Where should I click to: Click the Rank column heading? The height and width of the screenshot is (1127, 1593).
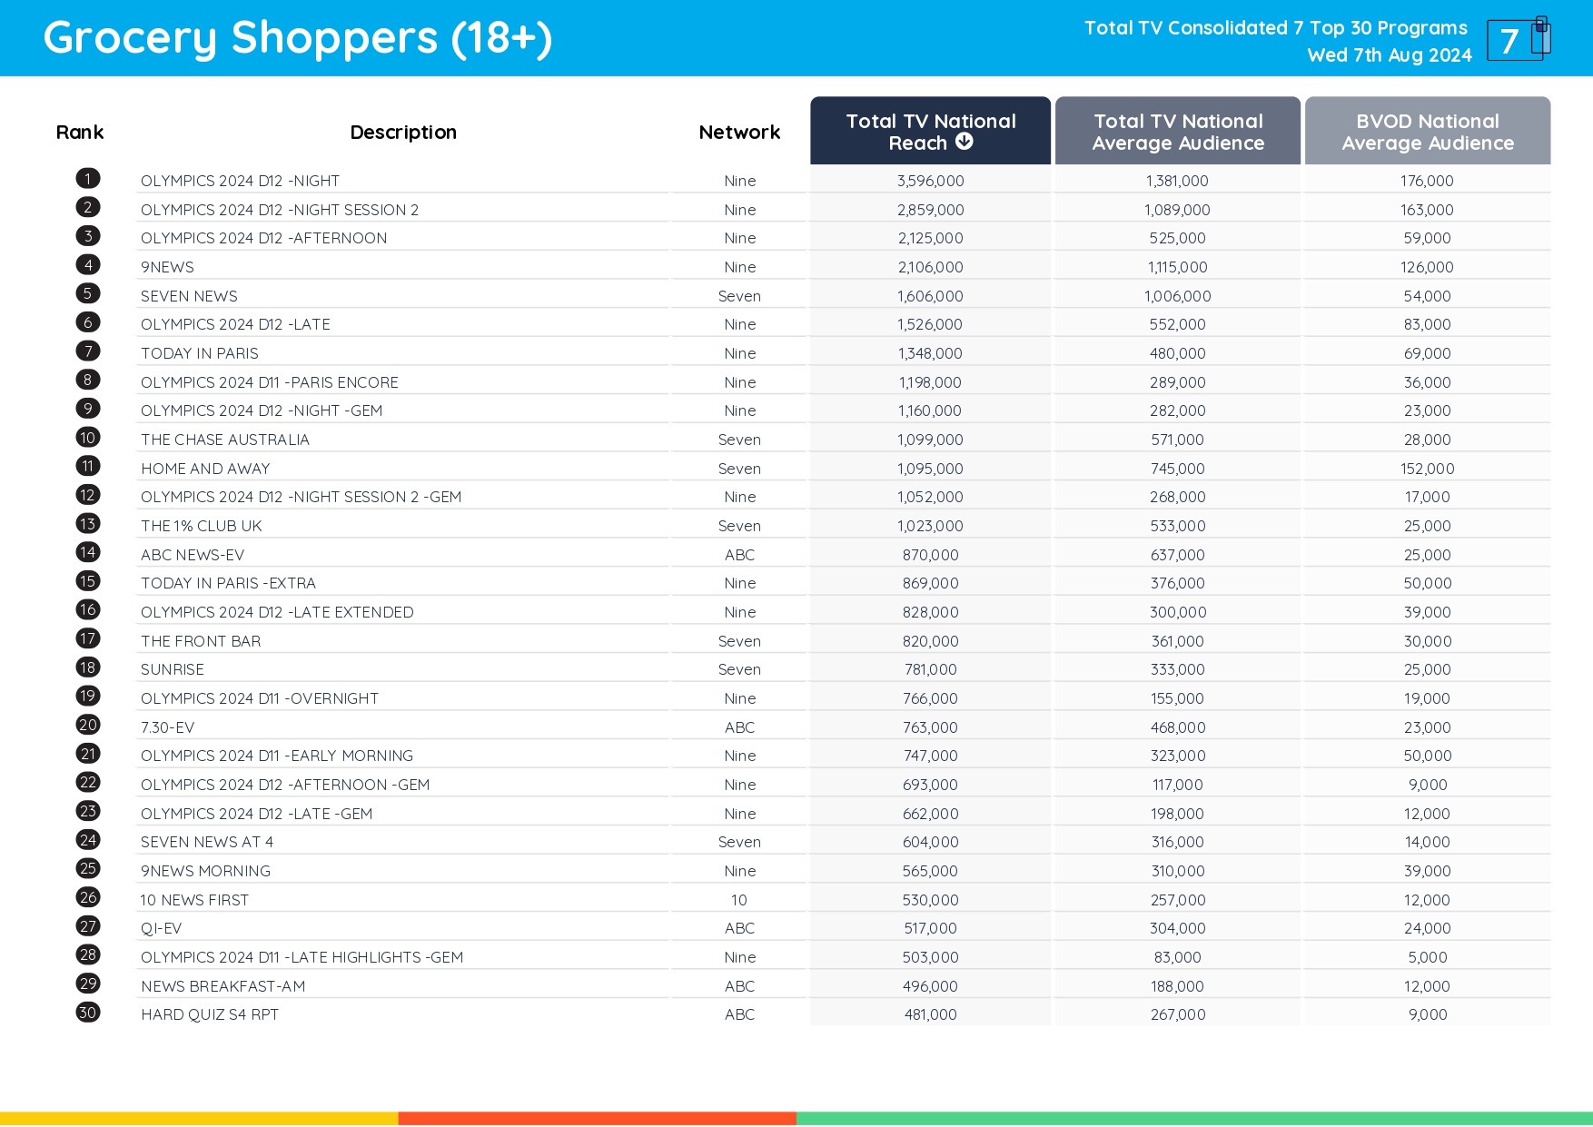pyautogui.click(x=80, y=133)
